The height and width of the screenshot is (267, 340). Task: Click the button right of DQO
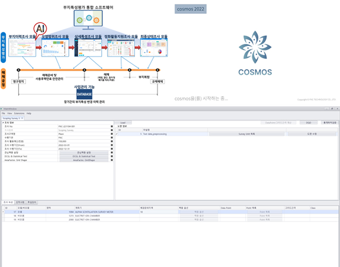[330, 123]
